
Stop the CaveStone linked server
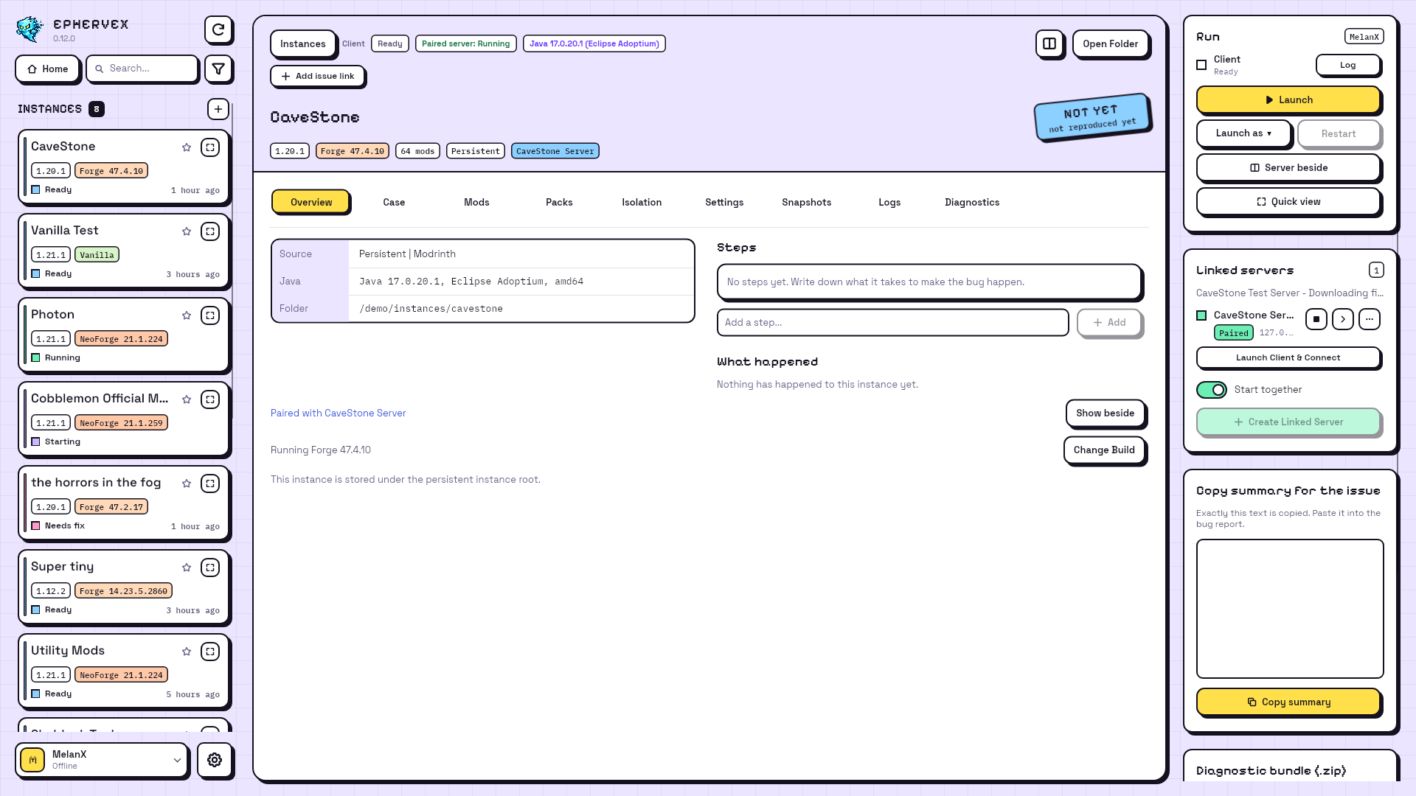tap(1316, 319)
